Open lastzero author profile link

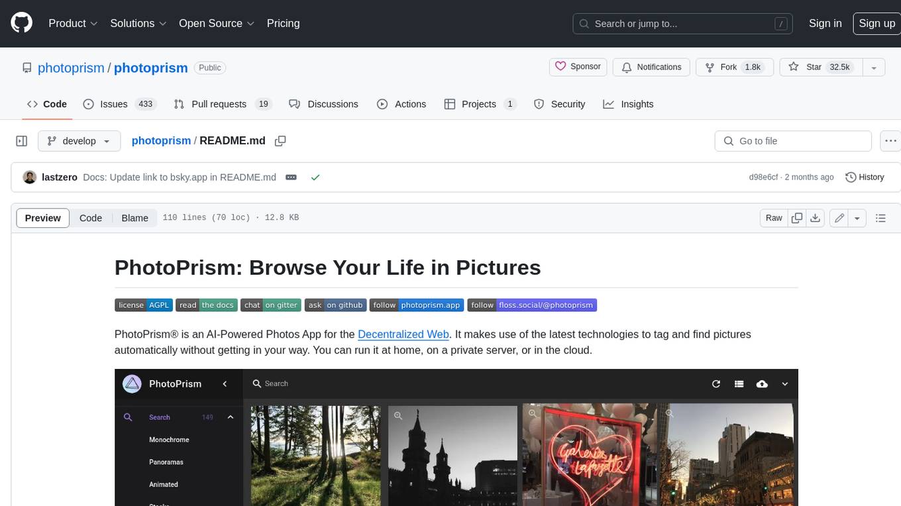tap(60, 177)
